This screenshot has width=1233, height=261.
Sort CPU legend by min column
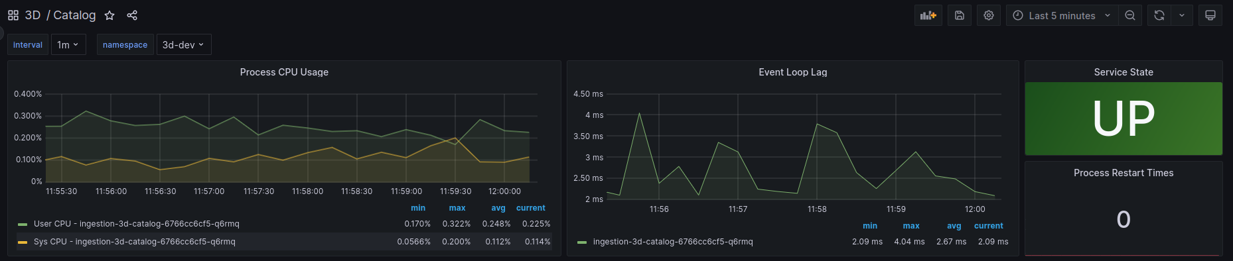[418, 208]
